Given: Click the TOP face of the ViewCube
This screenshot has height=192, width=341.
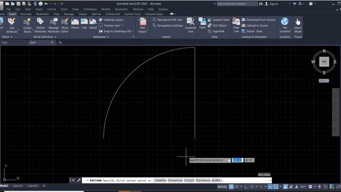Looking at the screenshot, I should (324, 62).
